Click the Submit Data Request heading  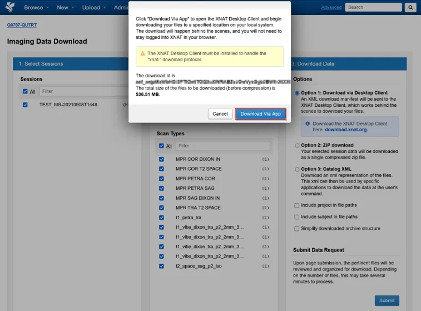[319, 250]
